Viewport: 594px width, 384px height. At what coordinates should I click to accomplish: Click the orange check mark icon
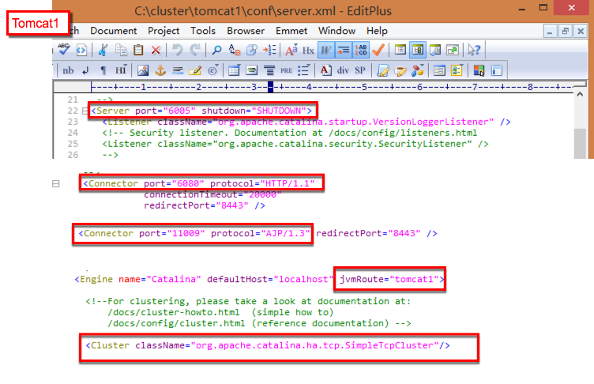tap(378, 50)
